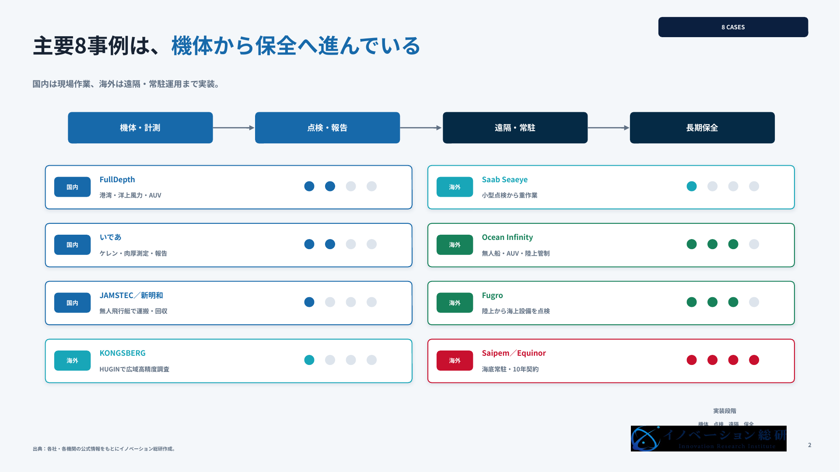Viewport: 840px width, 472px height.
Task: Click the red 海外 badge on Saipem／Equinor card
Action: coord(455,361)
